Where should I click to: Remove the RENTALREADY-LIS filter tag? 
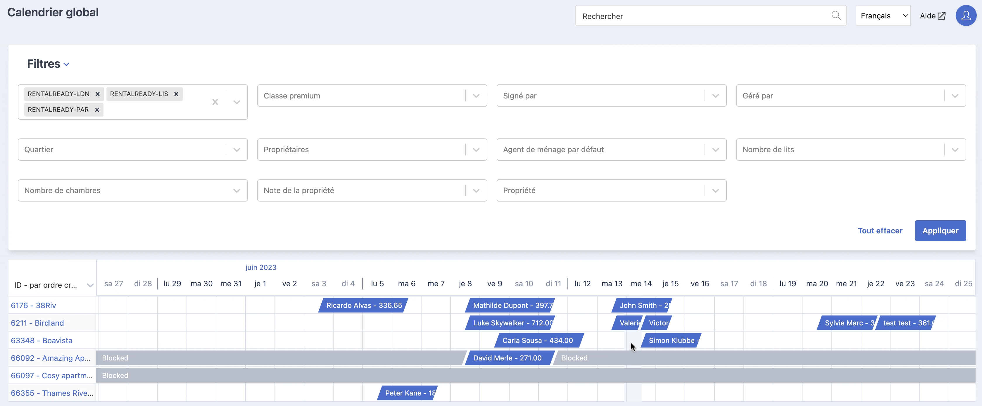click(x=176, y=94)
